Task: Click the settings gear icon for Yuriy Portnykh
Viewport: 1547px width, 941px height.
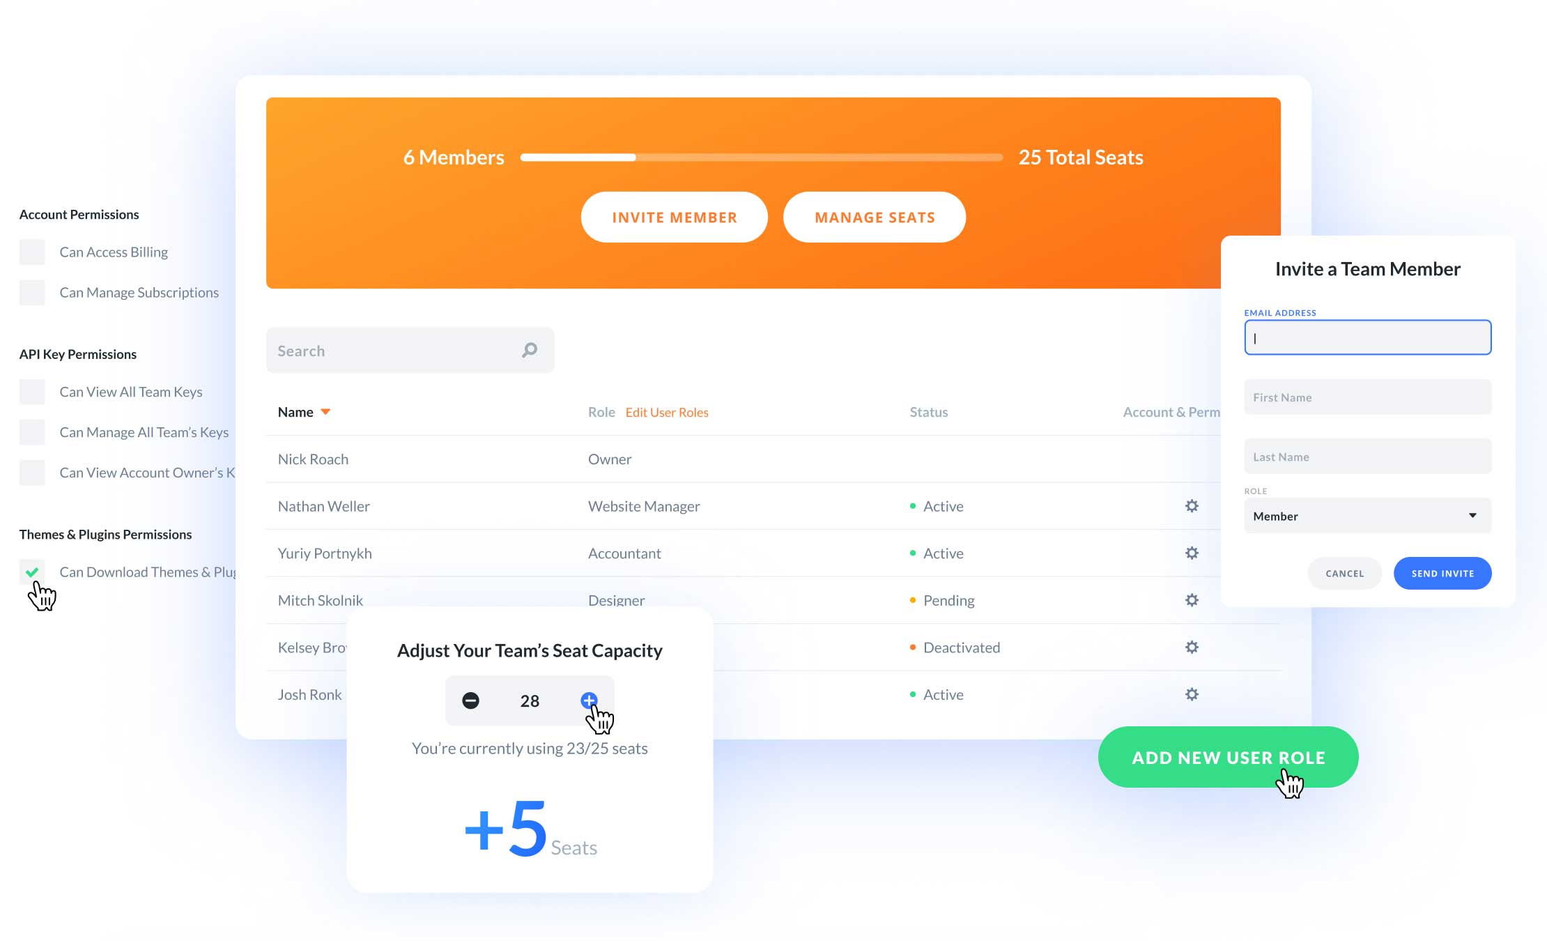Action: coord(1191,553)
